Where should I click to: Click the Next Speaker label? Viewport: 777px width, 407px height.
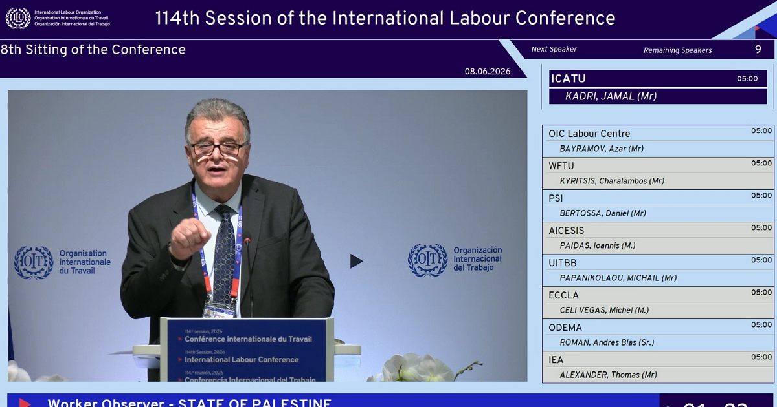click(554, 49)
